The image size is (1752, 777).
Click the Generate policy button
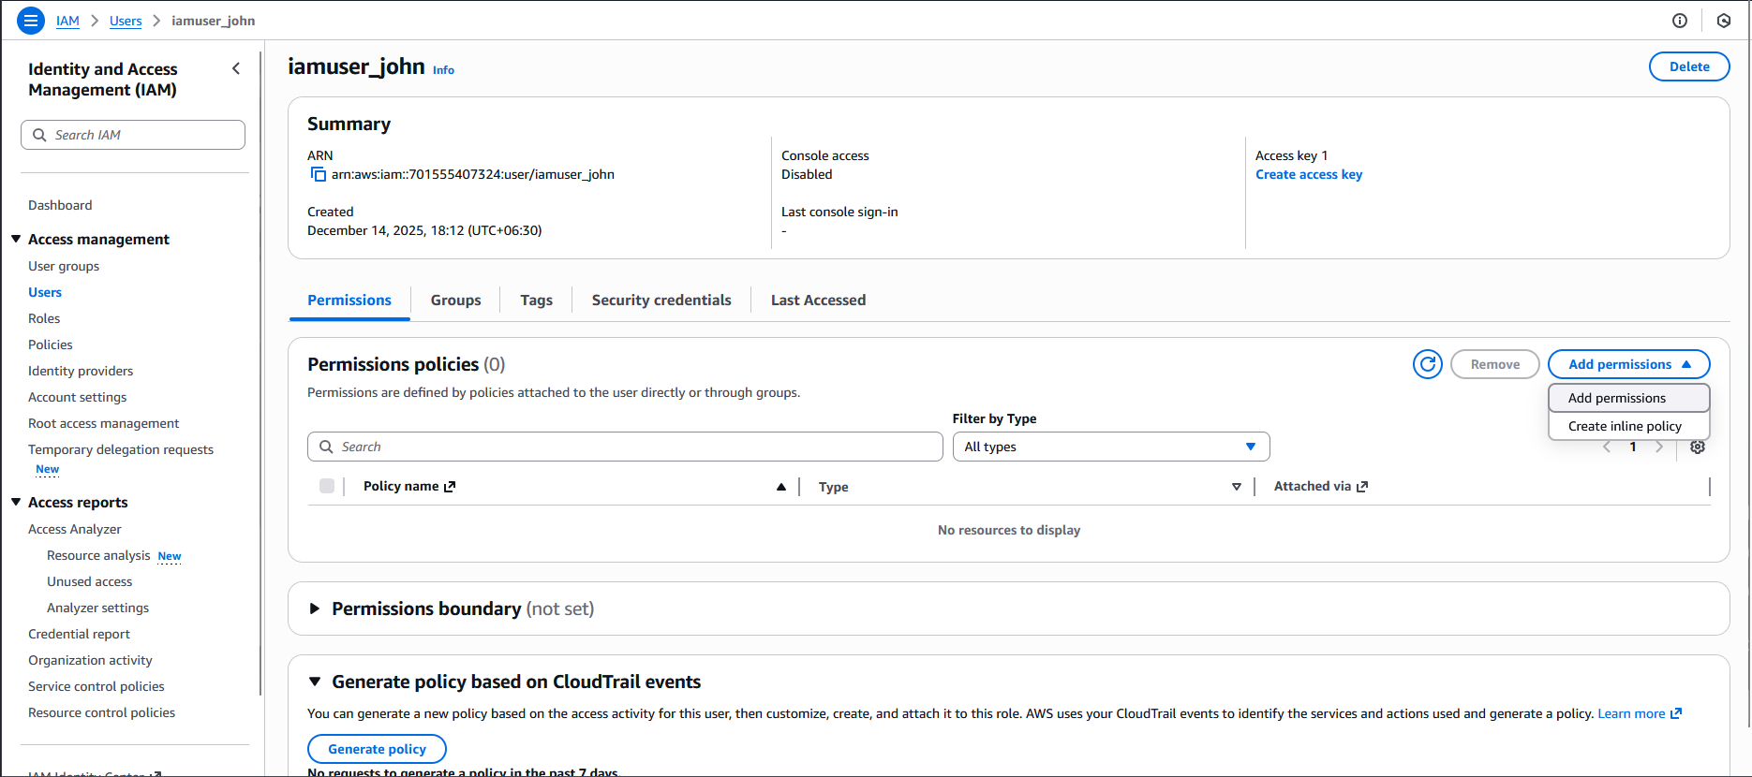(x=377, y=749)
